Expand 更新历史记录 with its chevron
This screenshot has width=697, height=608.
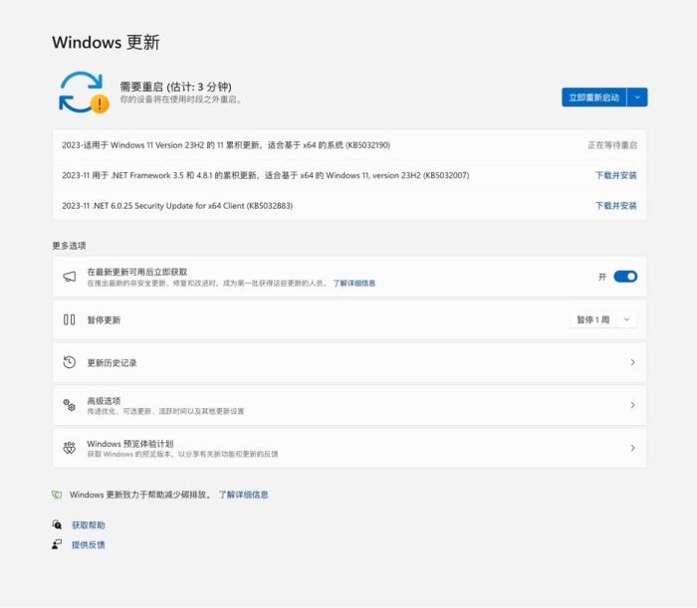click(x=632, y=362)
